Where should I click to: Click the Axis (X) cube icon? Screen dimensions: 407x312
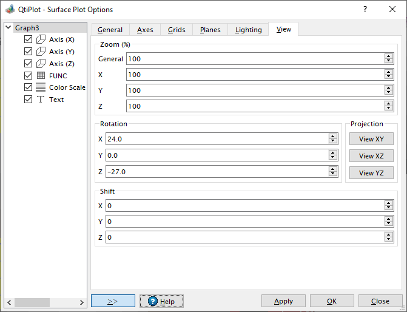coord(41,39)
